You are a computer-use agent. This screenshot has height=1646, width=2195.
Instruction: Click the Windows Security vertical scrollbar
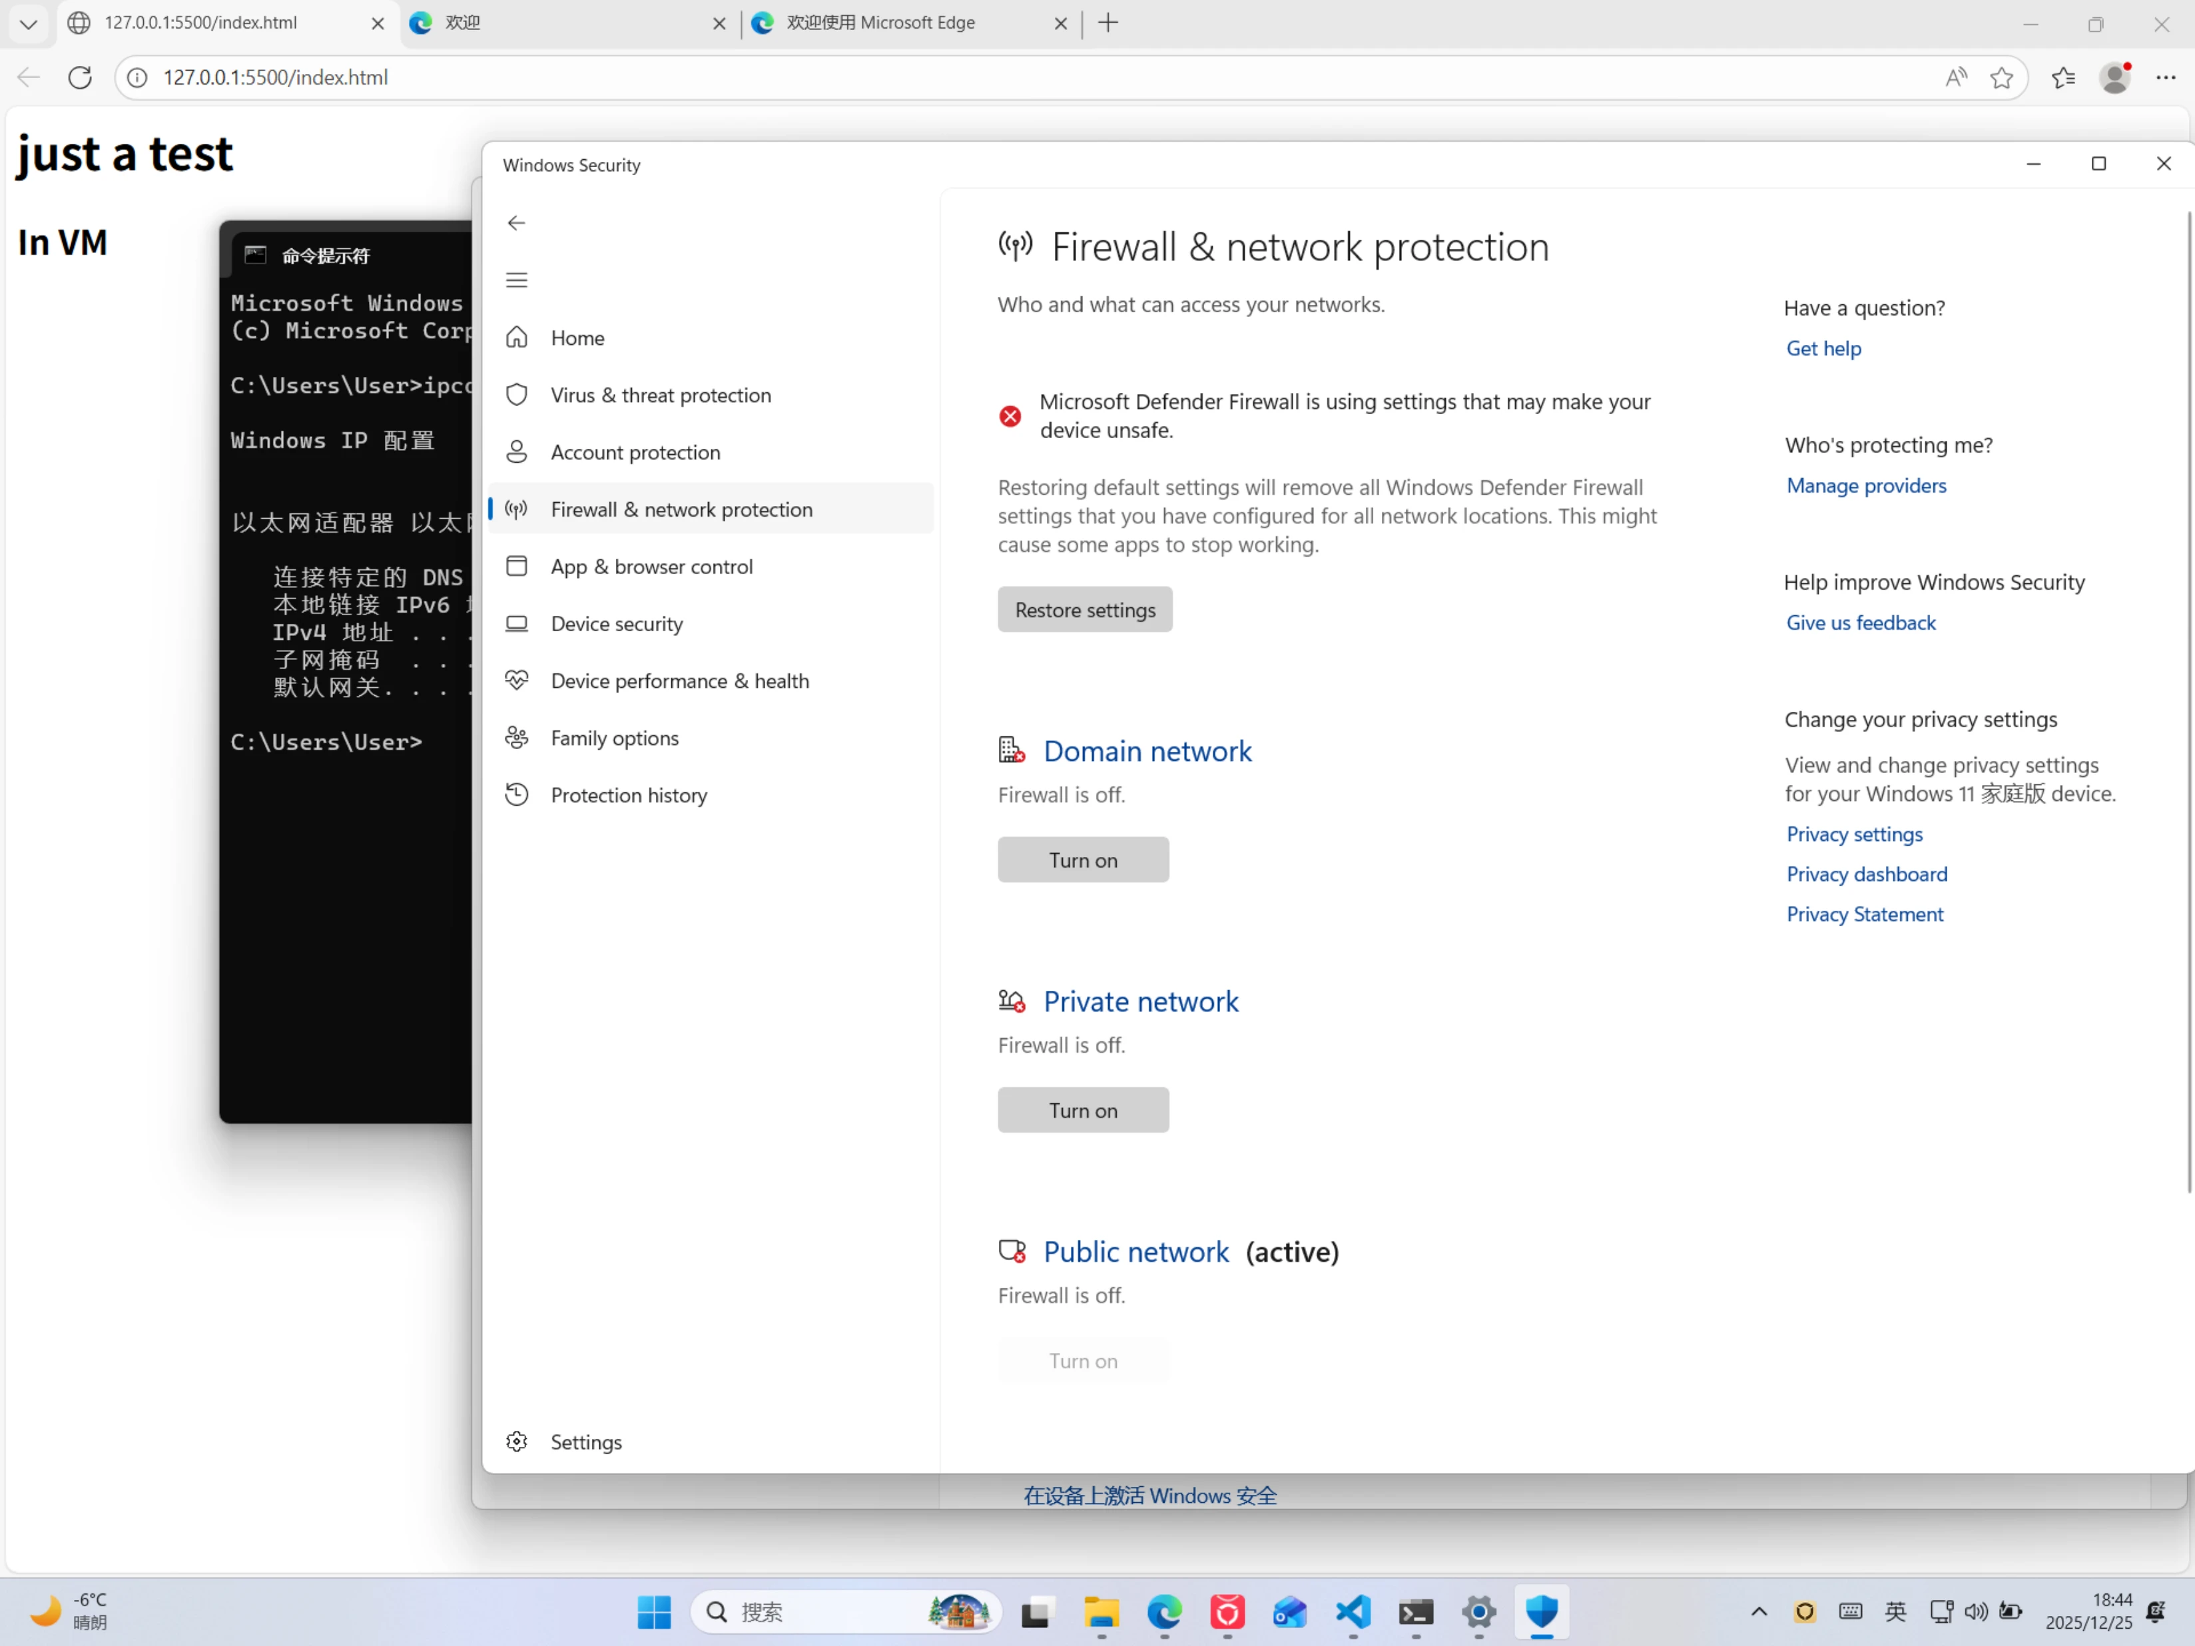pyautogui.click(x=2188, y=694)
